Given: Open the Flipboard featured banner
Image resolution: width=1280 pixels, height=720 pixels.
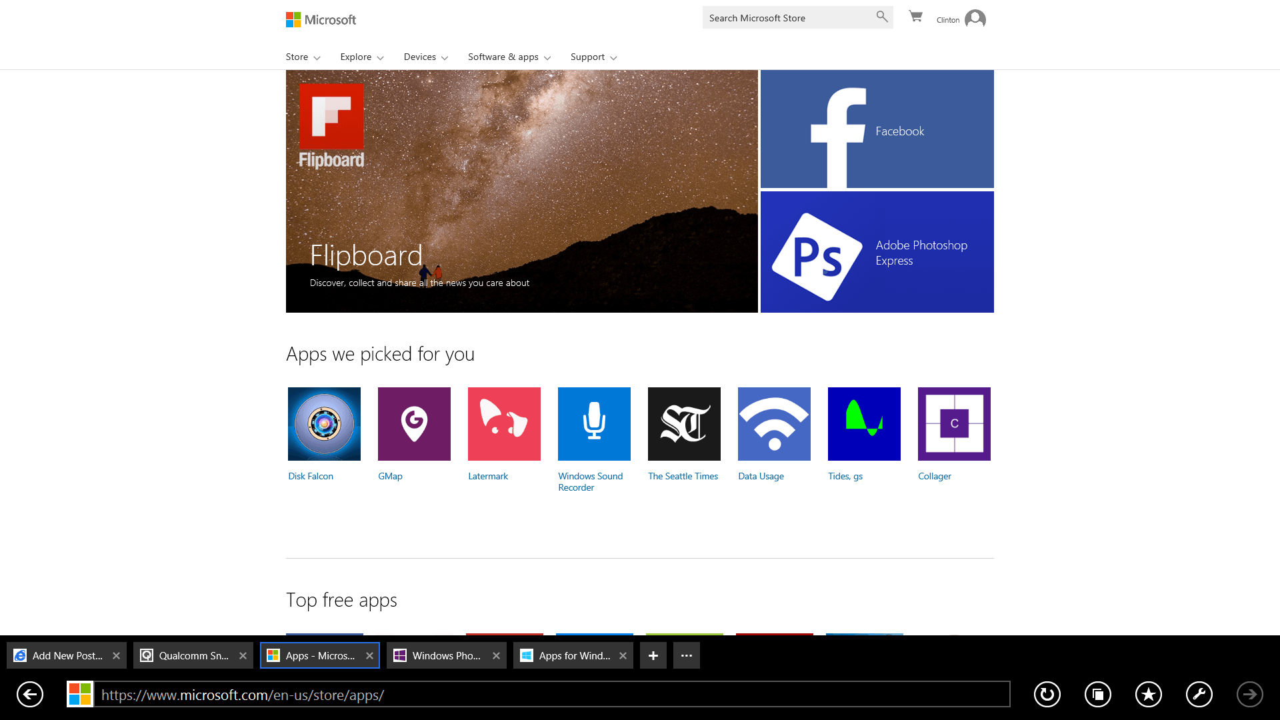Looking at the screenshot, I should (522, 191).
